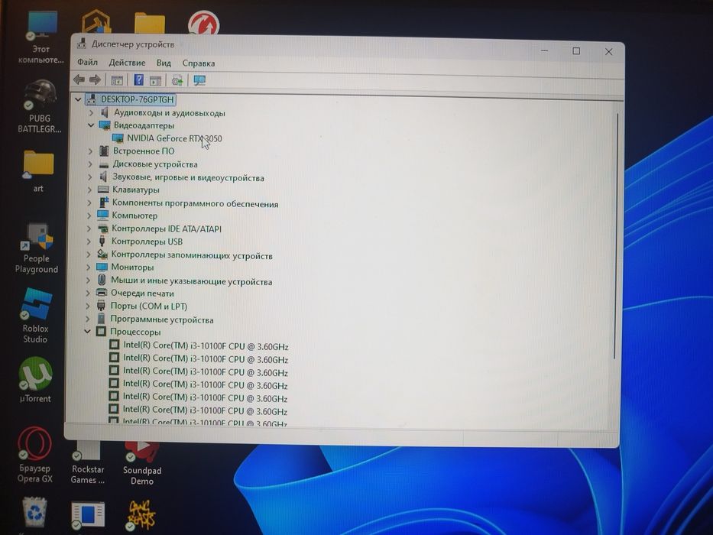713x535 pixels.
Task: Open the Действие menu
Action: click(127, 63)
